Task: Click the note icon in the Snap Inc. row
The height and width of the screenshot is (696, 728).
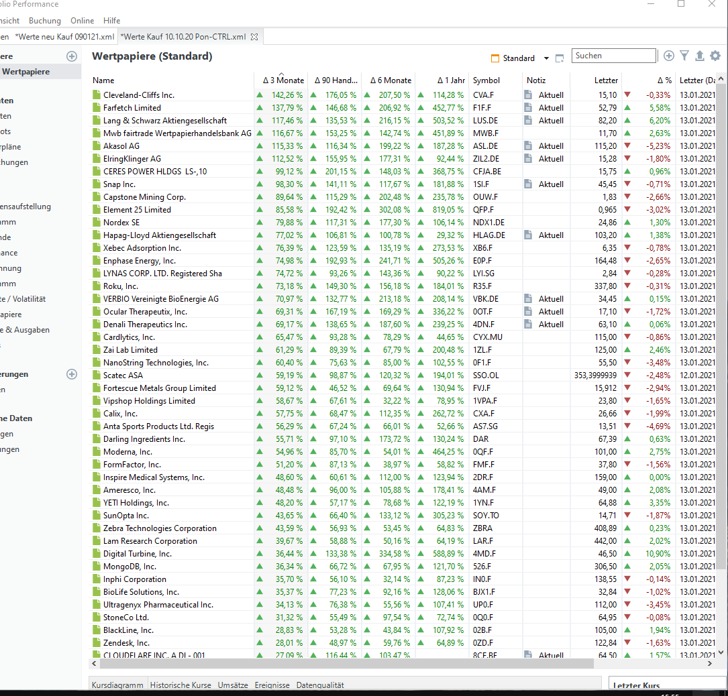Action: [x=528, y=184]
